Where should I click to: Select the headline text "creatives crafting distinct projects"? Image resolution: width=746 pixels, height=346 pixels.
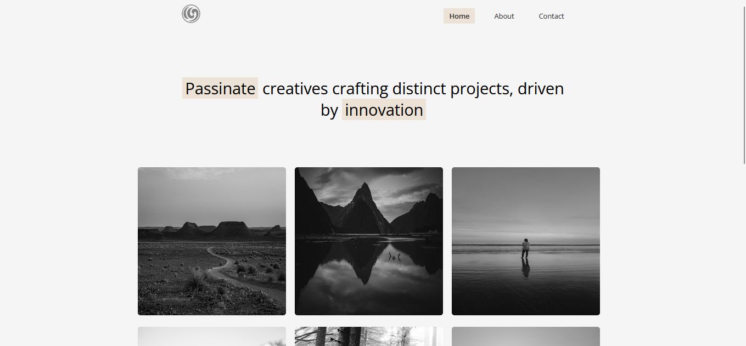388,88
